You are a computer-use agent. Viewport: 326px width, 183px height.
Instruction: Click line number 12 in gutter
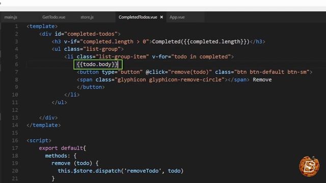click(x=15, y=110)
